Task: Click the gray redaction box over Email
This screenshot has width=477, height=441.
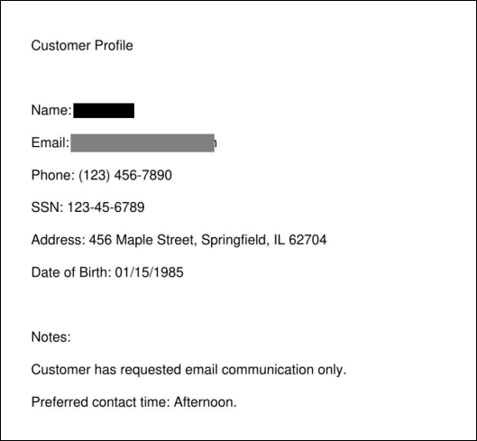Action: (142, 142)
